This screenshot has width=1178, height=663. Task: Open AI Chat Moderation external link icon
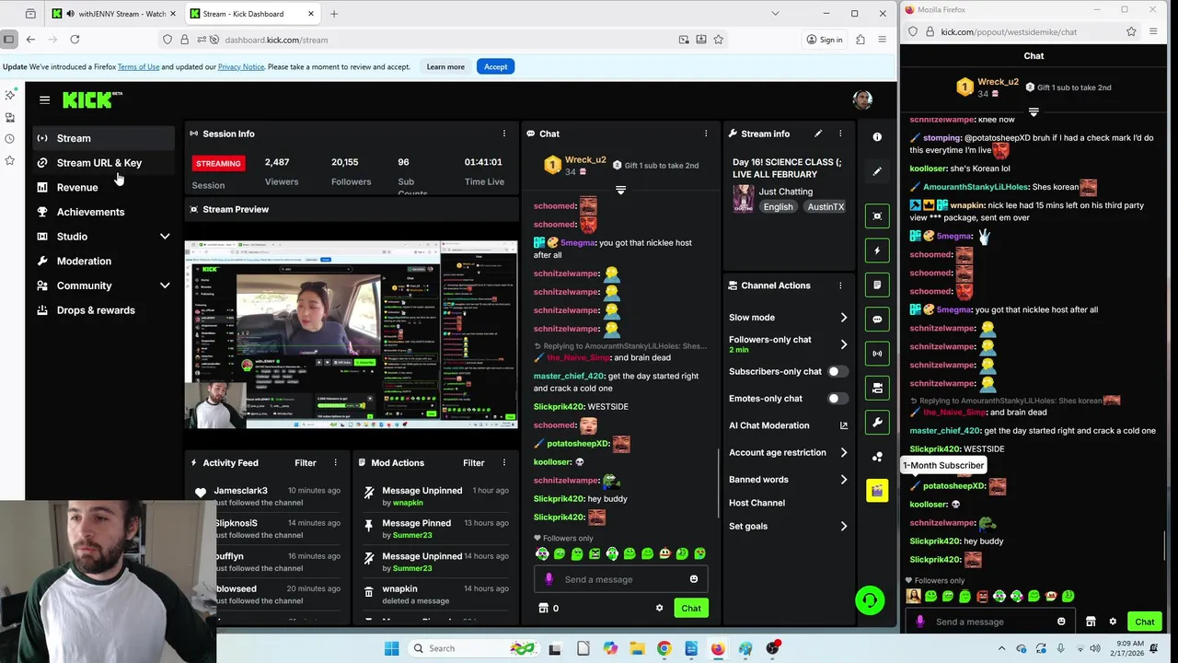pyautogui.click(x=843, y=425)
